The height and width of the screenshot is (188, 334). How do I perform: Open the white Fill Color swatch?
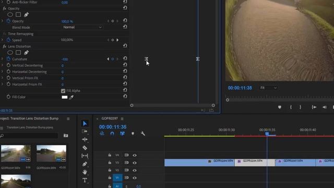pos(65,97)
